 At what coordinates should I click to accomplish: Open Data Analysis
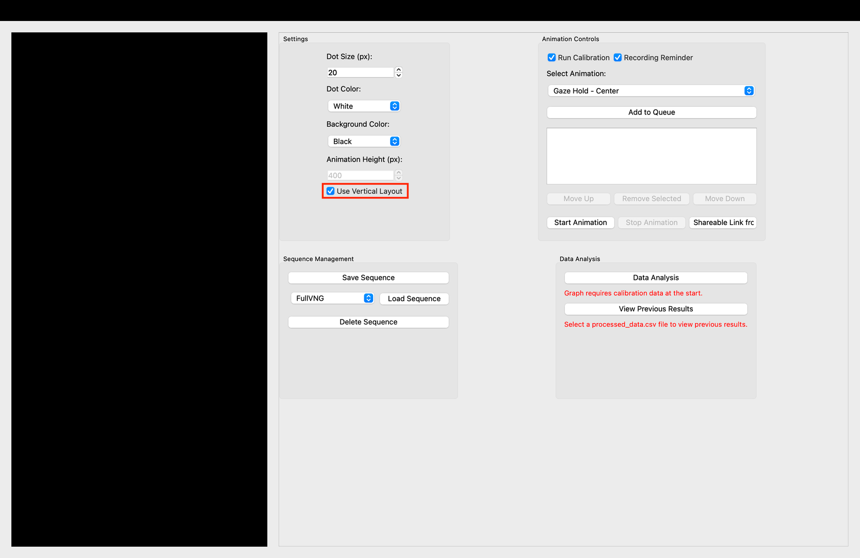(655, 277)
